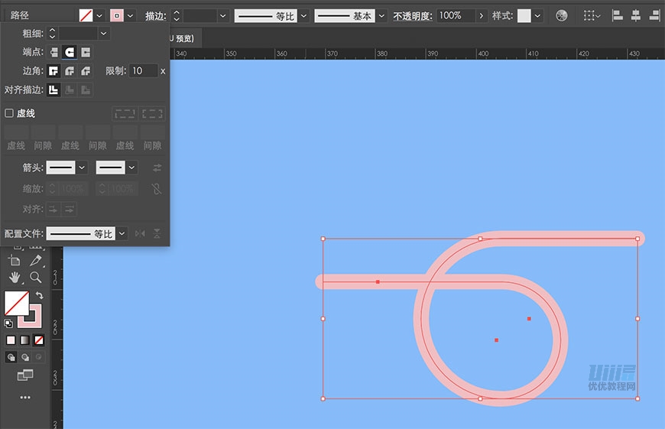Viewport: 665px width, 429px height.
Task: Reset to default fill and stroke
Action: tap(8, 323)
